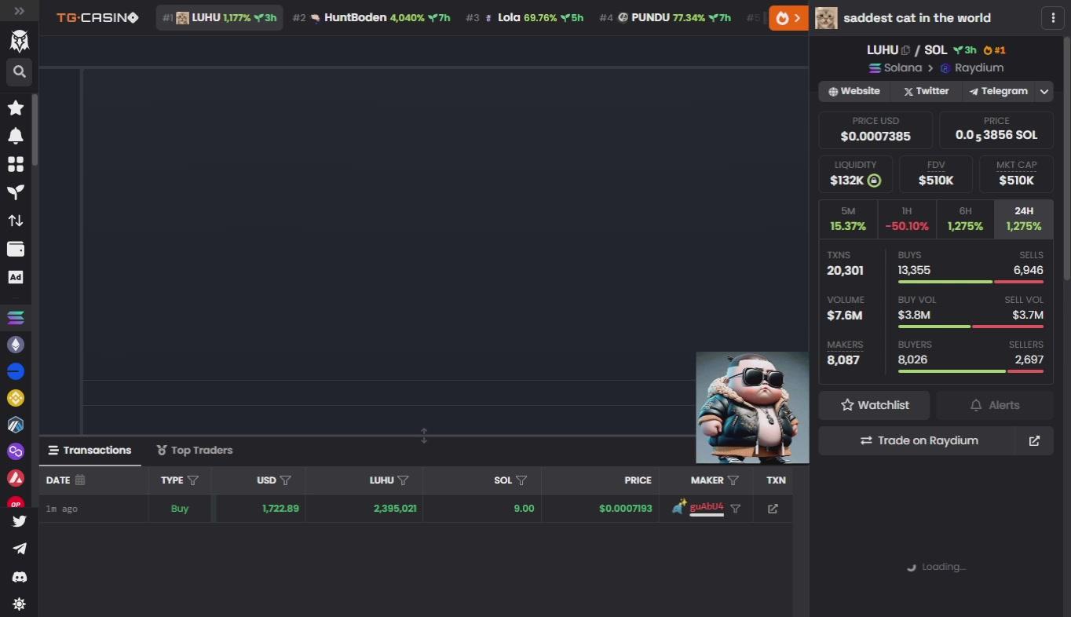Open the search magnifier in sidebar
The width and height of the screenshot is (1071, 617).
click(19, 71)
